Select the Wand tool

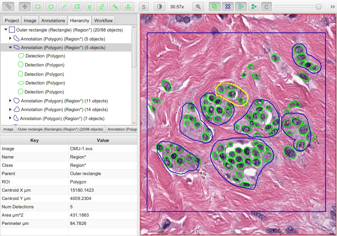pos(115,7)
